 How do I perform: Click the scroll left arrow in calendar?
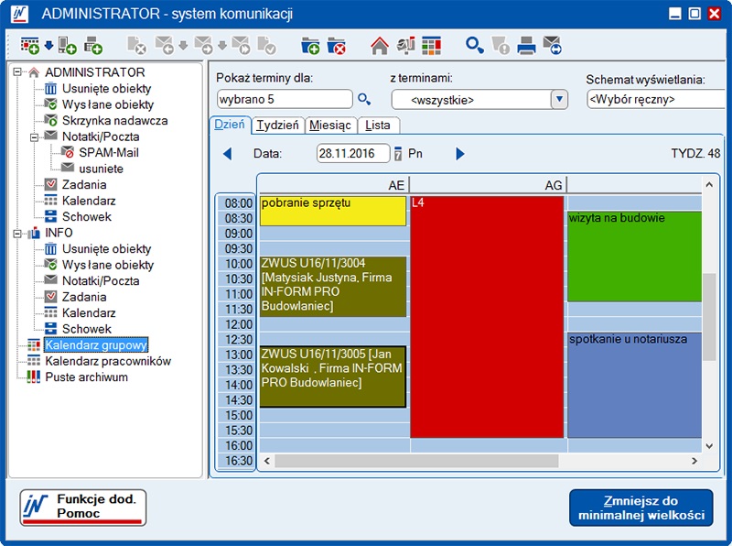coord(267,461)
